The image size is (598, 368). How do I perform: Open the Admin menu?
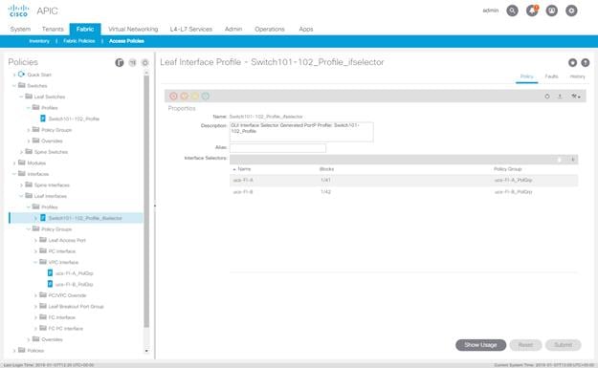233,29
